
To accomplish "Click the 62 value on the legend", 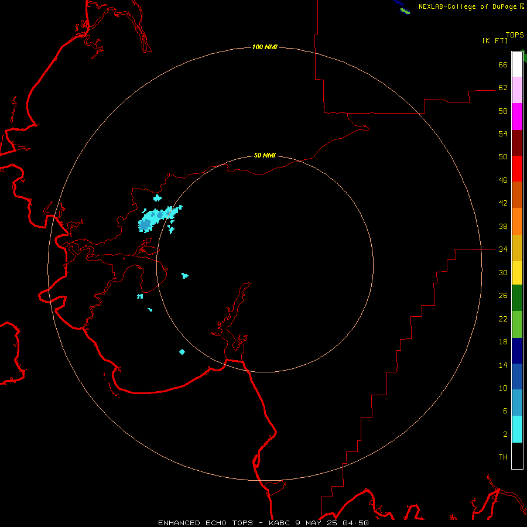I will click(503, 87).
